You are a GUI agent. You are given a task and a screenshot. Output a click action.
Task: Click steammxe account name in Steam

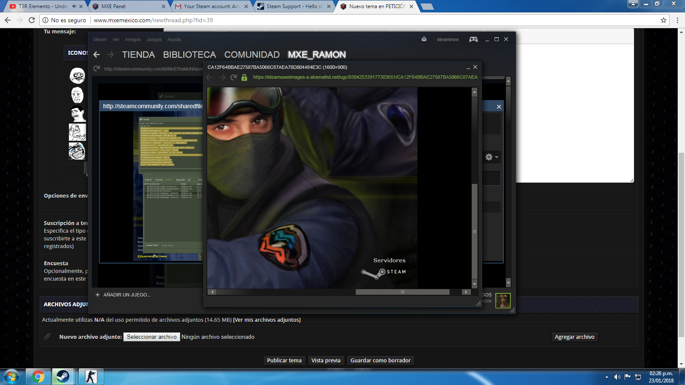(448, 39)
